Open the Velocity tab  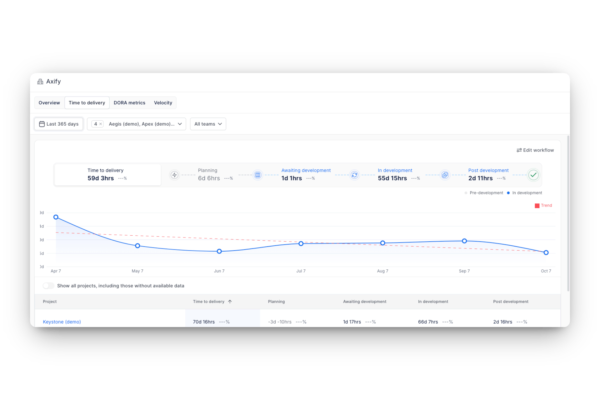click(163, 102)
